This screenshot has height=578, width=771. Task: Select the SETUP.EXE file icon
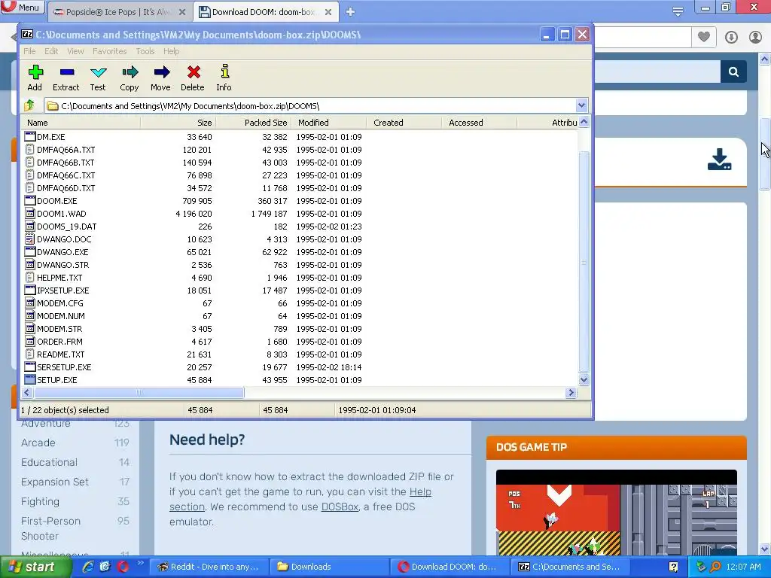click(x=30, y=379)
